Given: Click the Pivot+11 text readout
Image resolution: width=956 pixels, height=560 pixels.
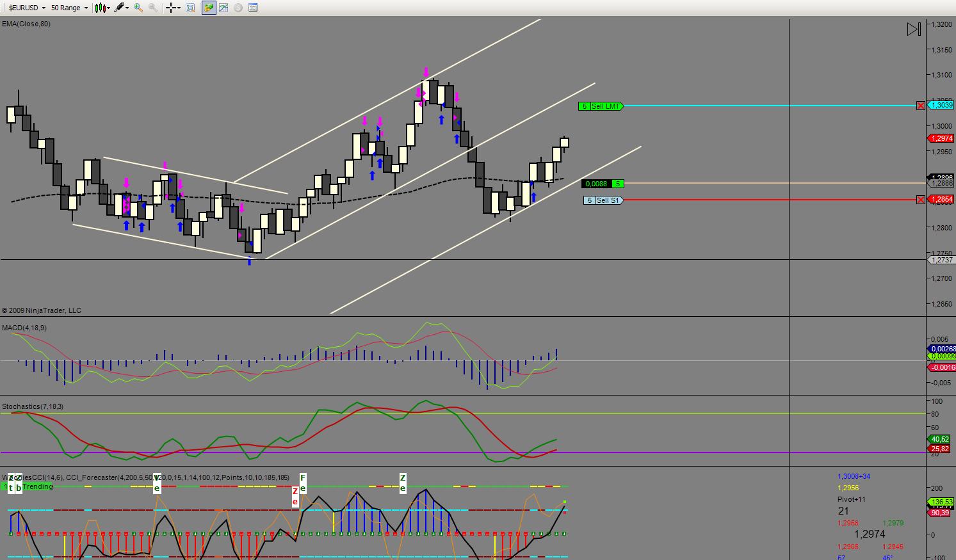Looking at the screenshot, I should 852,499.
